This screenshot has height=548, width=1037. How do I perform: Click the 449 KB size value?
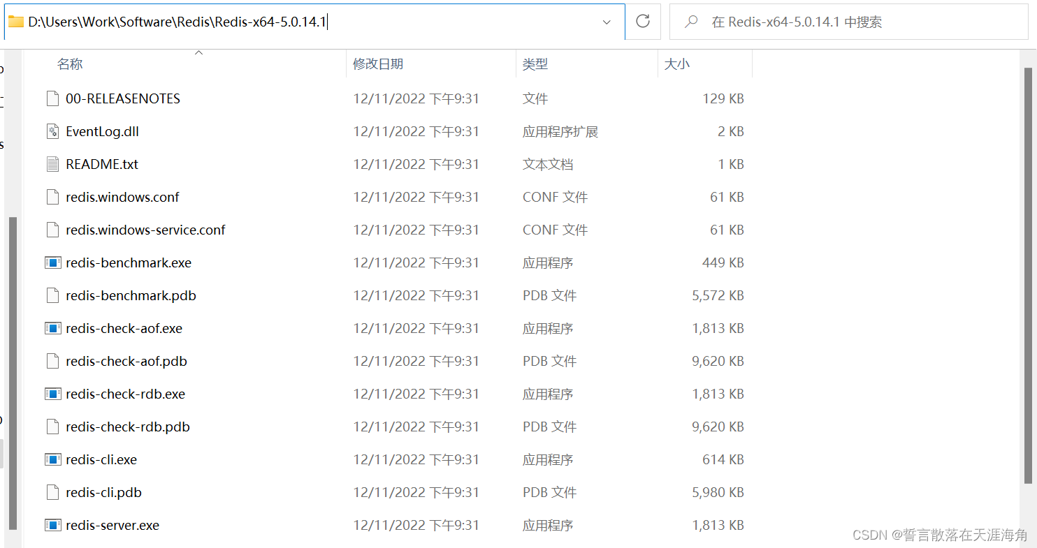723,262
